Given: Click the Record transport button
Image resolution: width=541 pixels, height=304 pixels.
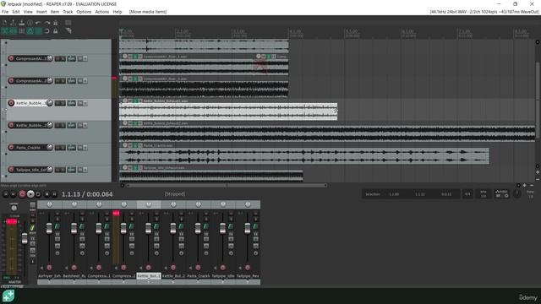Looking at the screenshot, I should (22, 194).
